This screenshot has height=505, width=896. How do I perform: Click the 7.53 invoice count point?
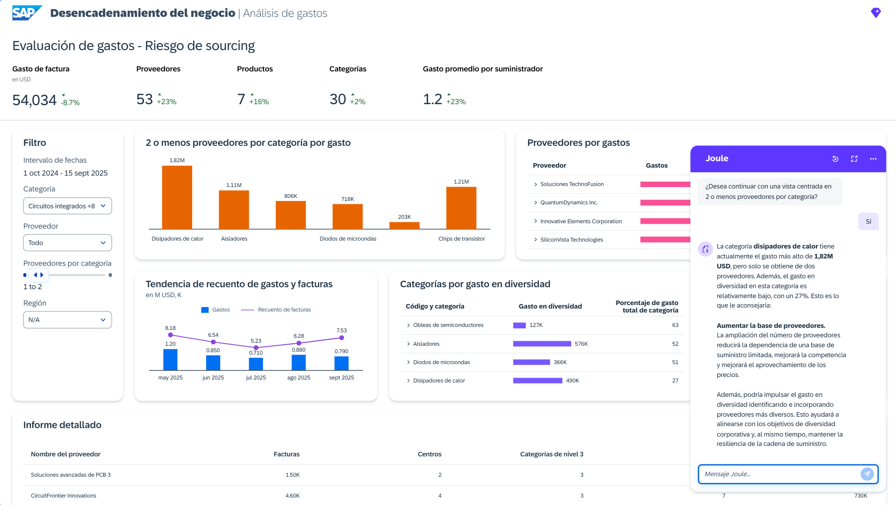tap(342, 338)
